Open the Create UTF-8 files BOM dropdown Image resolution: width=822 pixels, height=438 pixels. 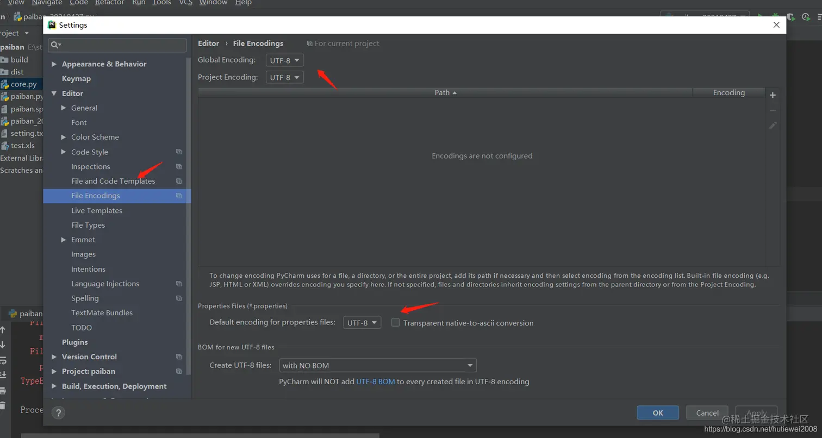point(378,365)
